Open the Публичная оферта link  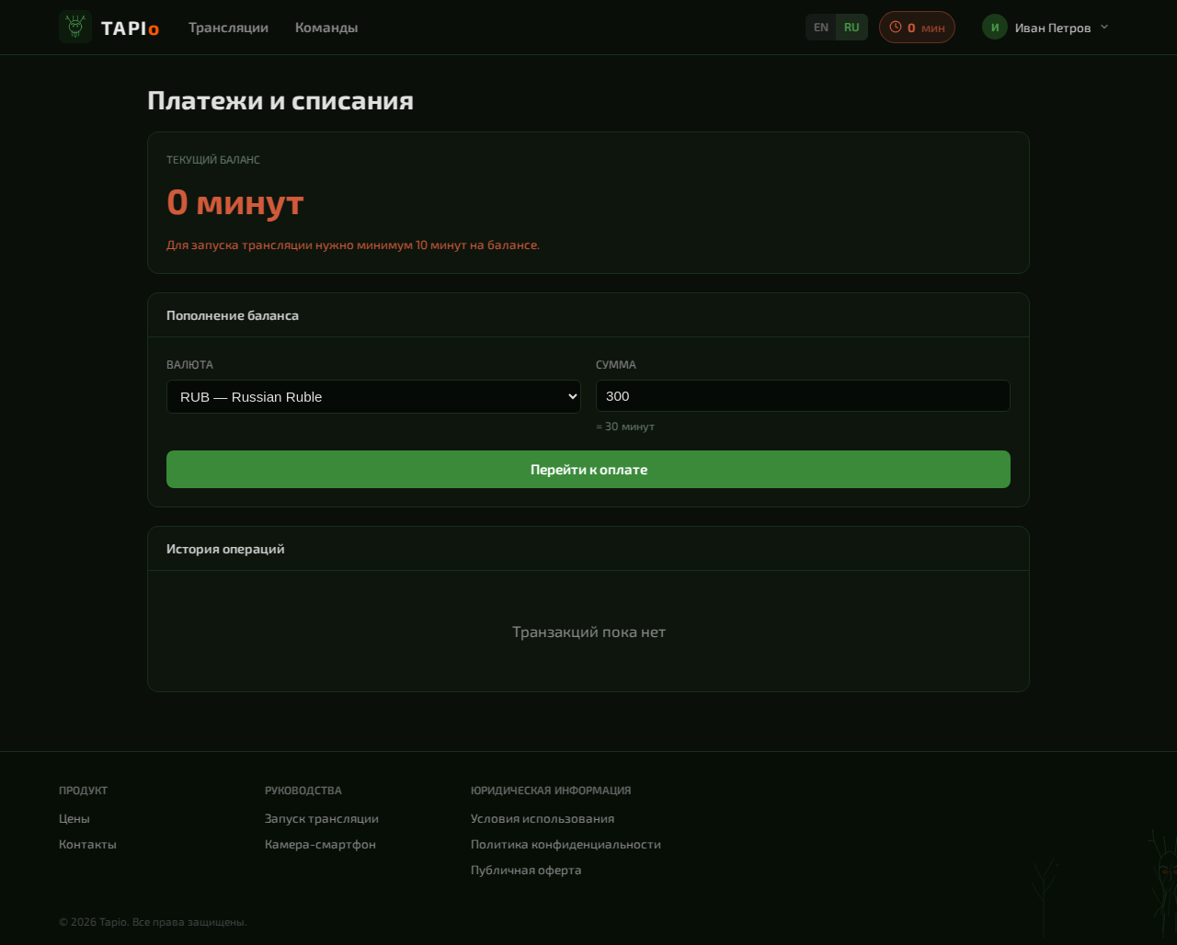tap(526, 870)
